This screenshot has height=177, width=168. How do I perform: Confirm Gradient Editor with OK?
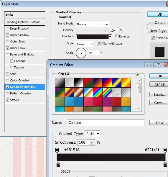coord(159,76)
